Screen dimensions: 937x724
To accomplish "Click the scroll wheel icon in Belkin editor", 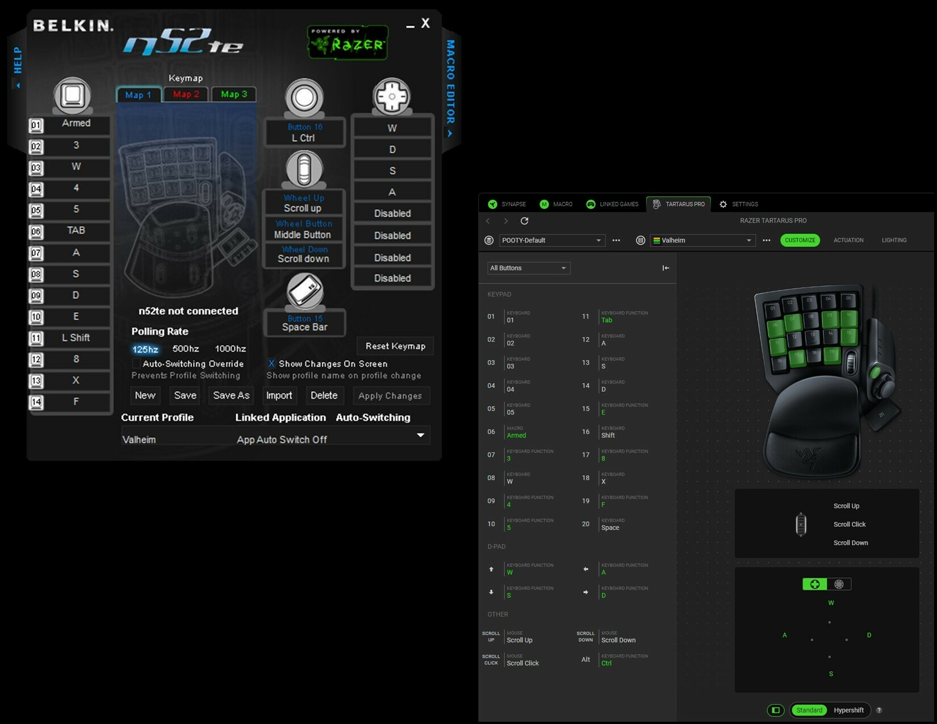I will pyautogui.click(x=304, y=169).
